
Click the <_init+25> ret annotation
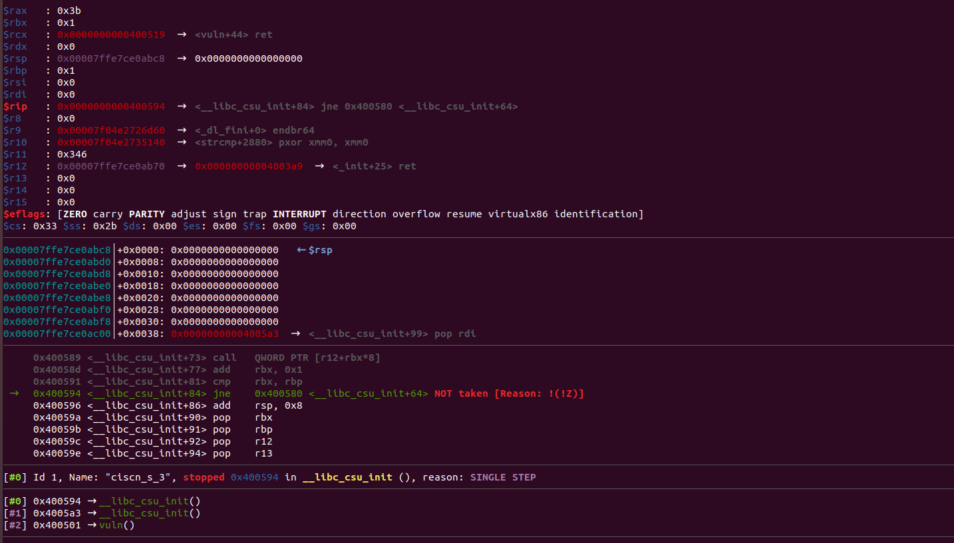(375, 166)
